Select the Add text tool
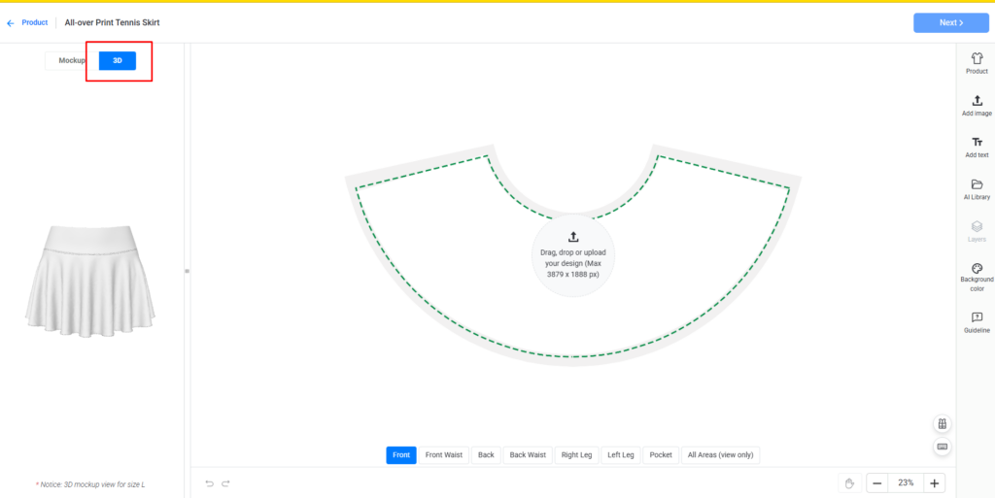The width and height of the screenshot is (995, 498). (x=977, y=147)
